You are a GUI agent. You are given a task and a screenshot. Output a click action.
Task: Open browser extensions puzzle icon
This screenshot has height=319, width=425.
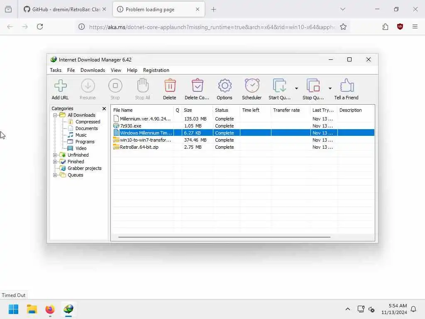tap(385, 27)
